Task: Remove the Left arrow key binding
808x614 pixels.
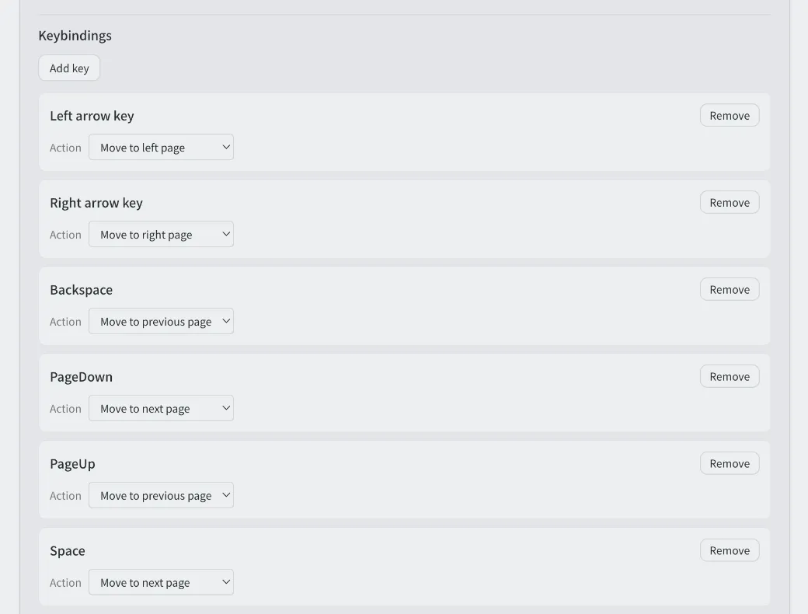Action: click(x=730, y=116)
